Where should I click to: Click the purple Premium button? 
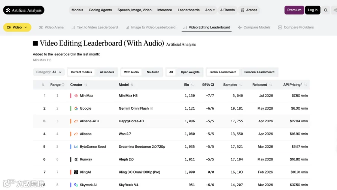point(294,10)
